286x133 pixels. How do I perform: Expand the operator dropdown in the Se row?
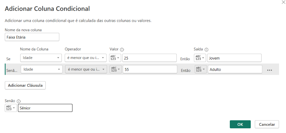(x=86, y=58)
